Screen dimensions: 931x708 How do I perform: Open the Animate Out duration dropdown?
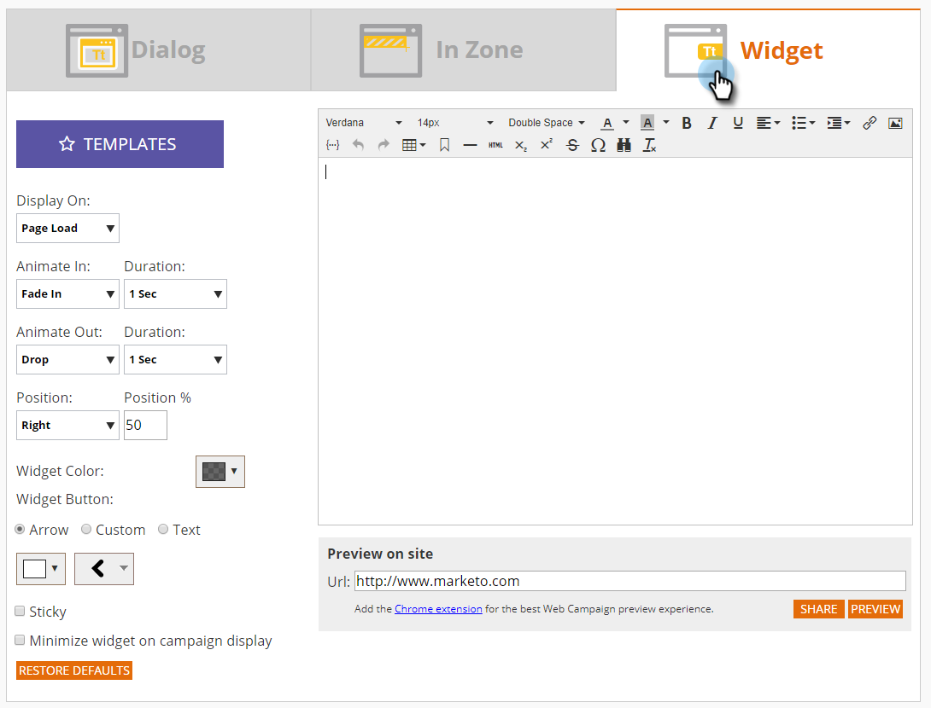coord(175,360)
